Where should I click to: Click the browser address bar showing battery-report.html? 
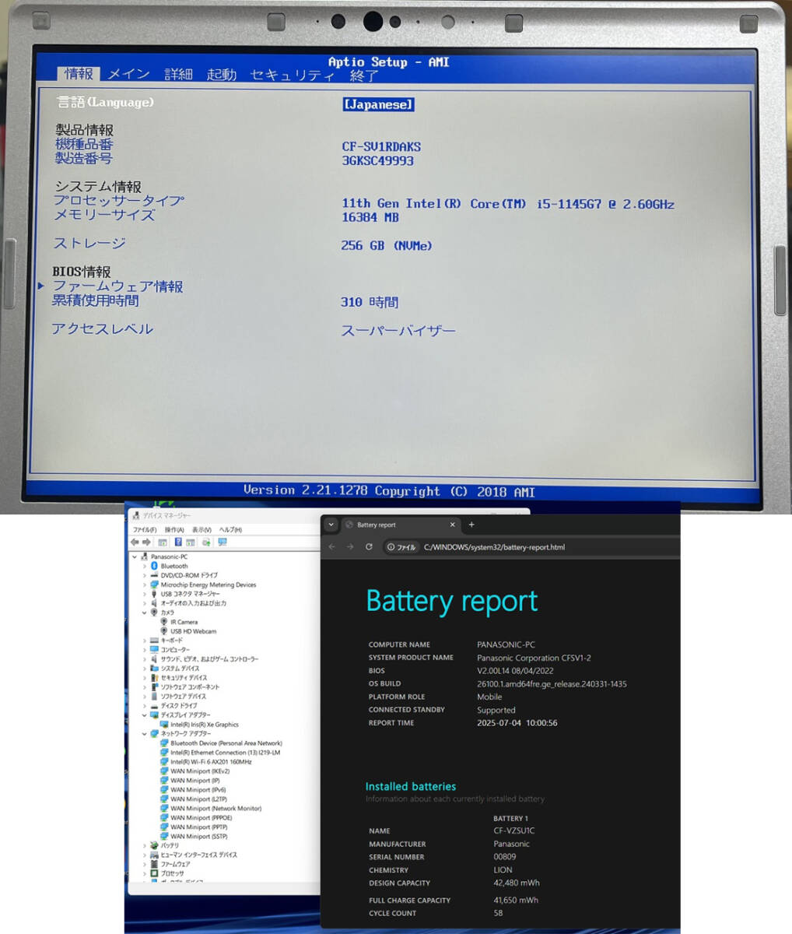coord(494,547)
